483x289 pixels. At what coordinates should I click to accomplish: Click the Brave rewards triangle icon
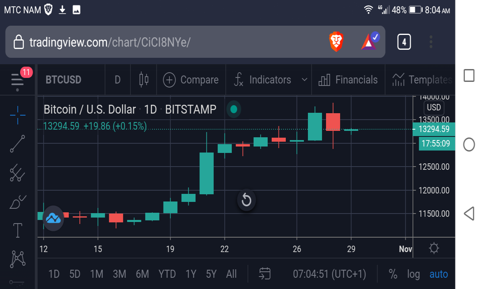pyautogui.click(x=370, y=41)
